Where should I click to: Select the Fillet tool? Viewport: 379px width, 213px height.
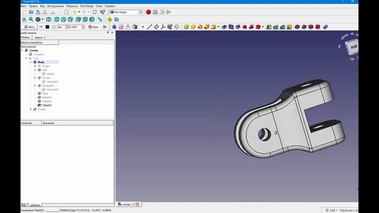[297, 27]
